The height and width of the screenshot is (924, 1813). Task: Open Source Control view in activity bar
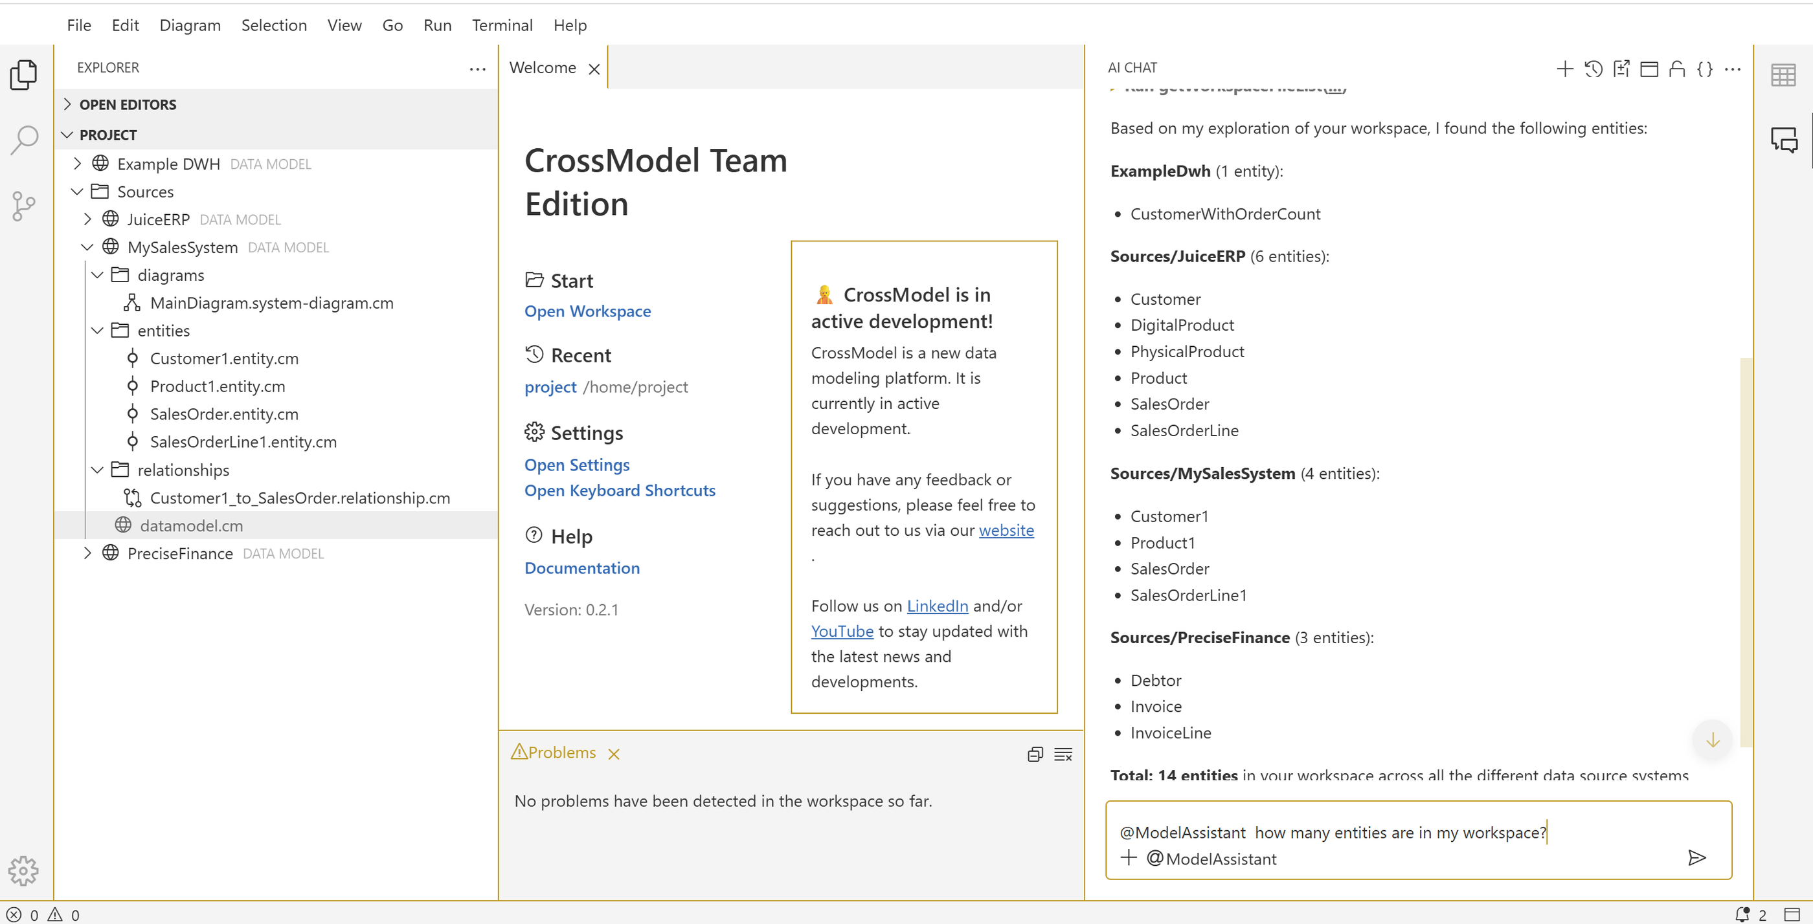(24, 206)
